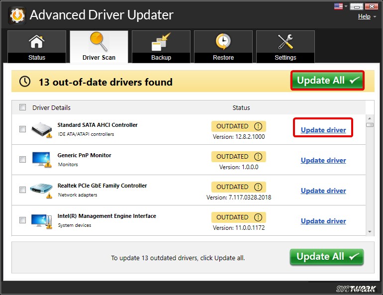
Task: Click the bottom Update All button
Action: pyautogui.click(x=327, y=257)
